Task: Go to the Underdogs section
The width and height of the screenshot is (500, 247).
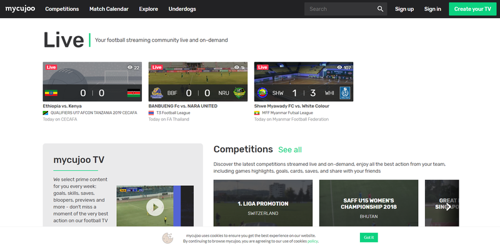Action: 182,9
